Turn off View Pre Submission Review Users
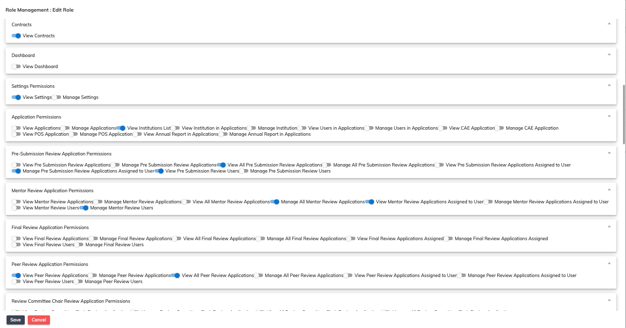Screen dimensions: 626x328 pyautogui.click(x=159, y=171)
